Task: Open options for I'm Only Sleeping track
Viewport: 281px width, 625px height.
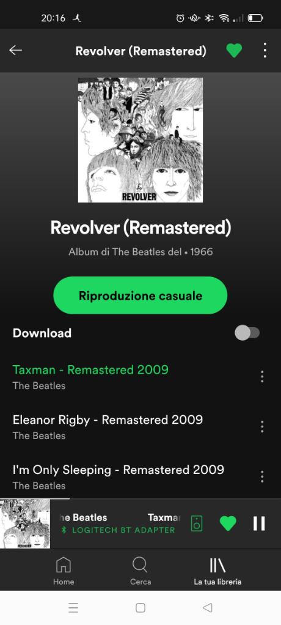Action: (x=262, y=476)
